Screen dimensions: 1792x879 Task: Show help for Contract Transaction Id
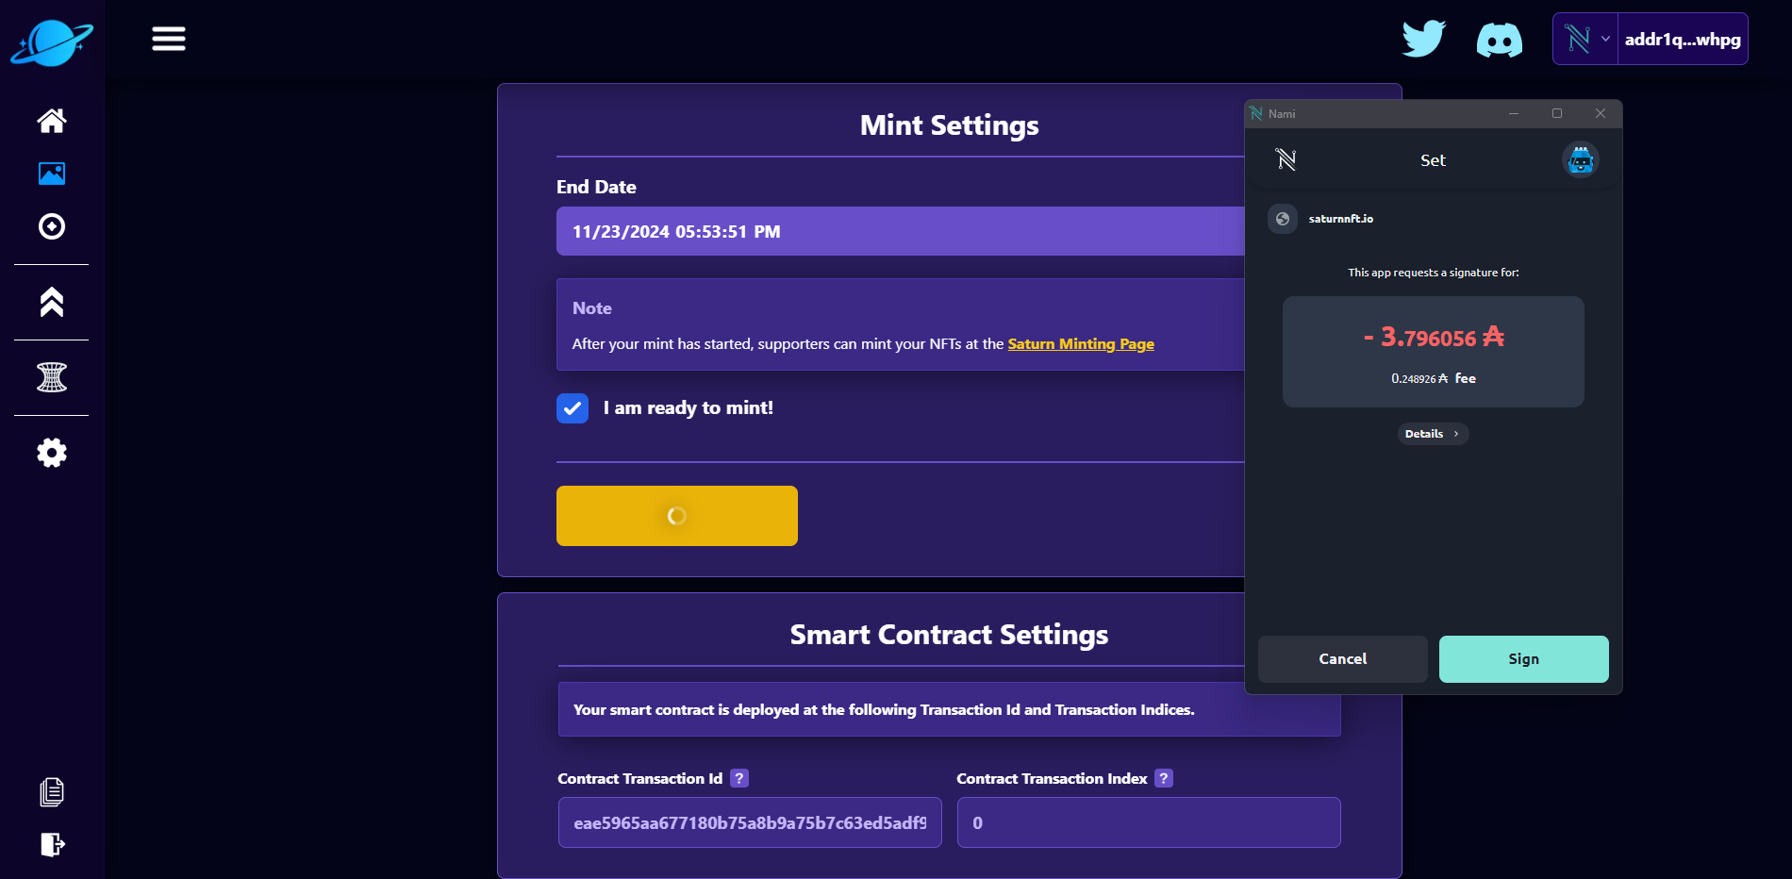pos(739,778)
